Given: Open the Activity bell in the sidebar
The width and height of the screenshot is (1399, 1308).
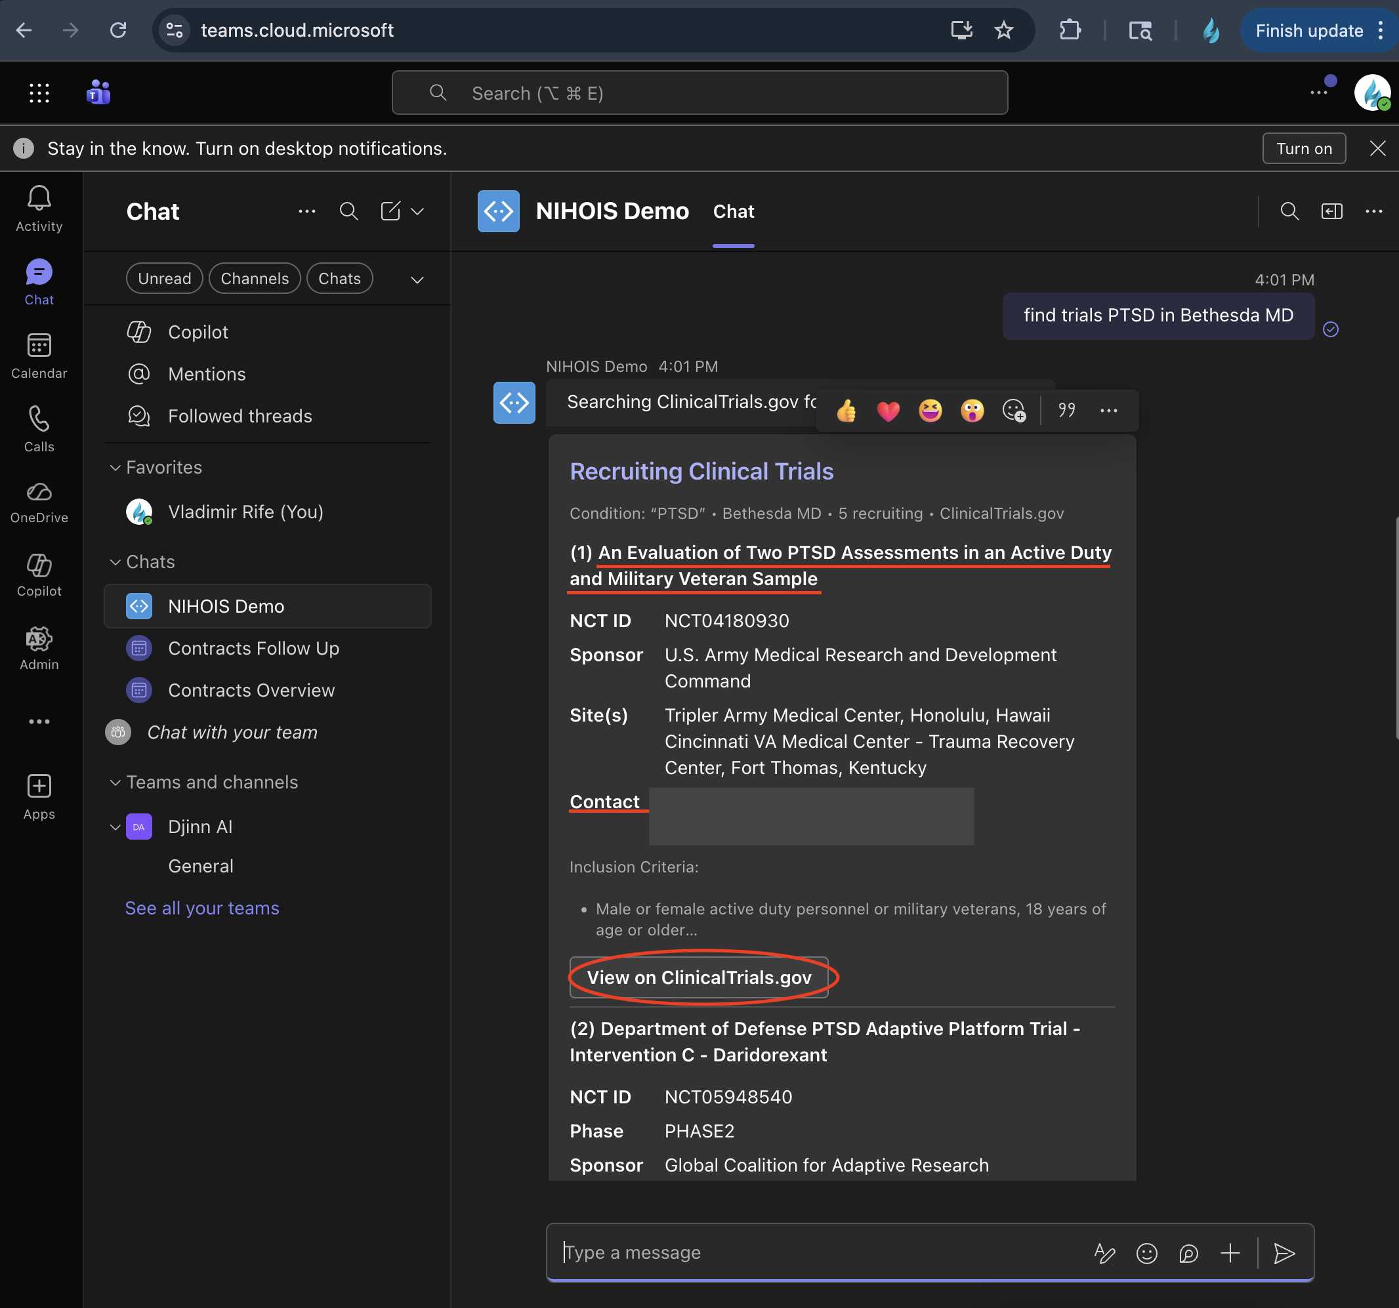Looking at the screenshot, I should point(39,209).
